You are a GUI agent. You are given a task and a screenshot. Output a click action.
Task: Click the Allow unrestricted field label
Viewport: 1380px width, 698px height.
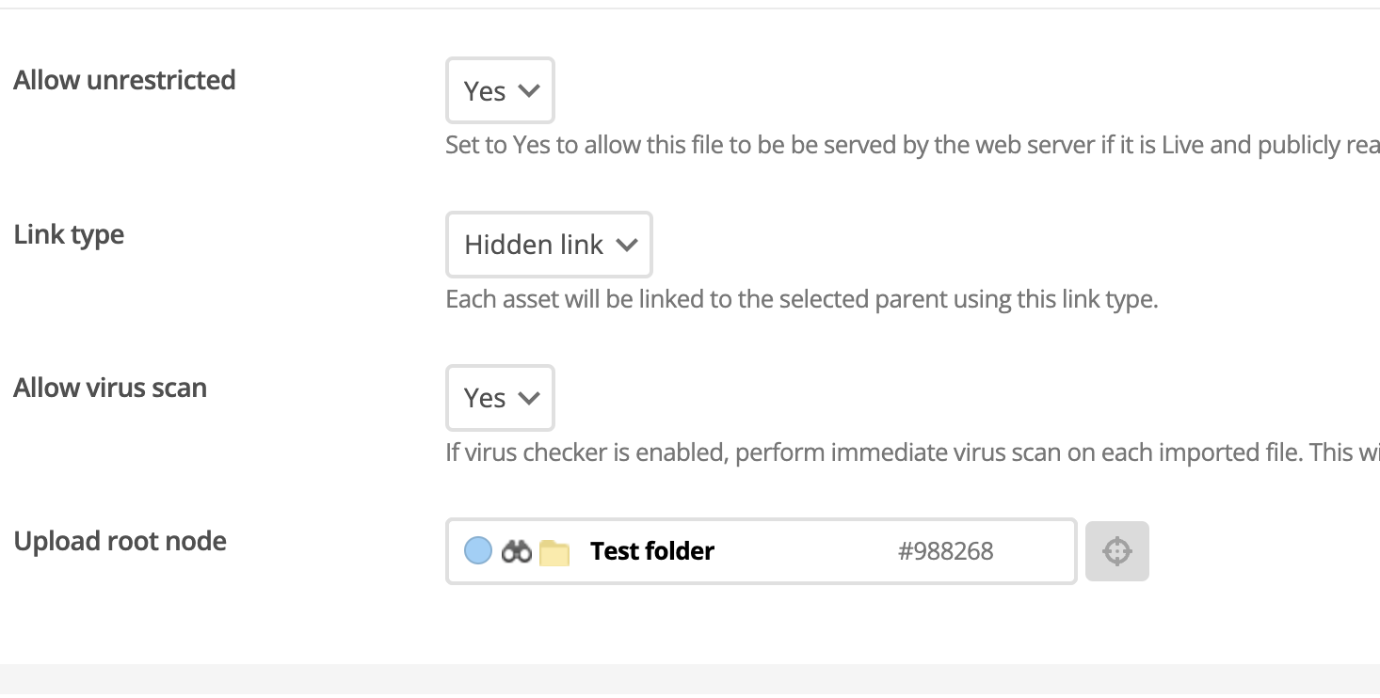coord(124,81)
